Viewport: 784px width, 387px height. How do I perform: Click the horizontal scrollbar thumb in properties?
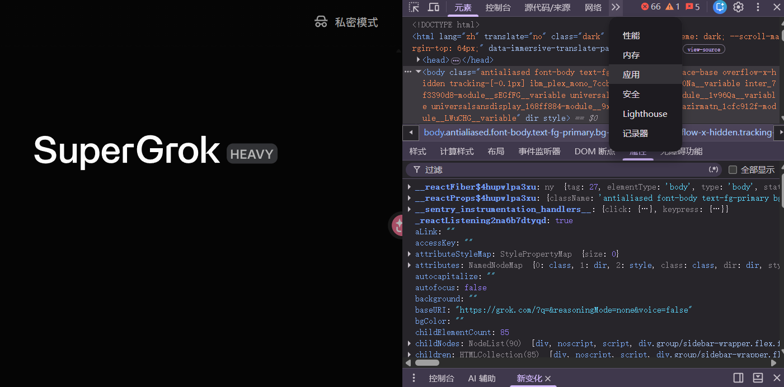pos(427,362)
